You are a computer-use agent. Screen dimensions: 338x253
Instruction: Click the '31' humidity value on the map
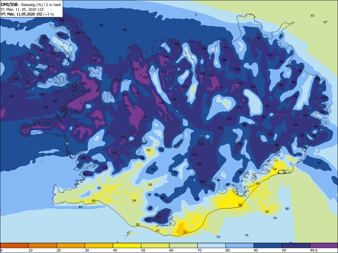pyautogui.click(x=185, y=232)
